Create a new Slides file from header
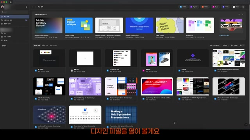The width and height of the screenshot is (250, 140). point(205,7)
